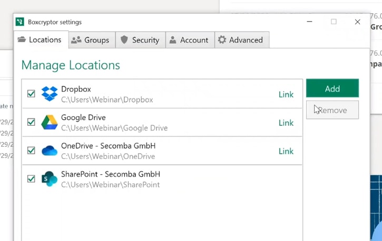
Task: Toggle the SharePoint - Secomba GmbH checkbox
Action: tap(31, 179)
